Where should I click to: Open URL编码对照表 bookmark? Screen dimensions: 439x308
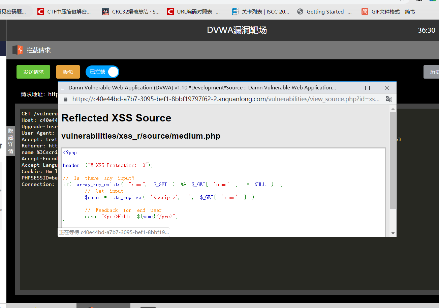pos(194,11)
